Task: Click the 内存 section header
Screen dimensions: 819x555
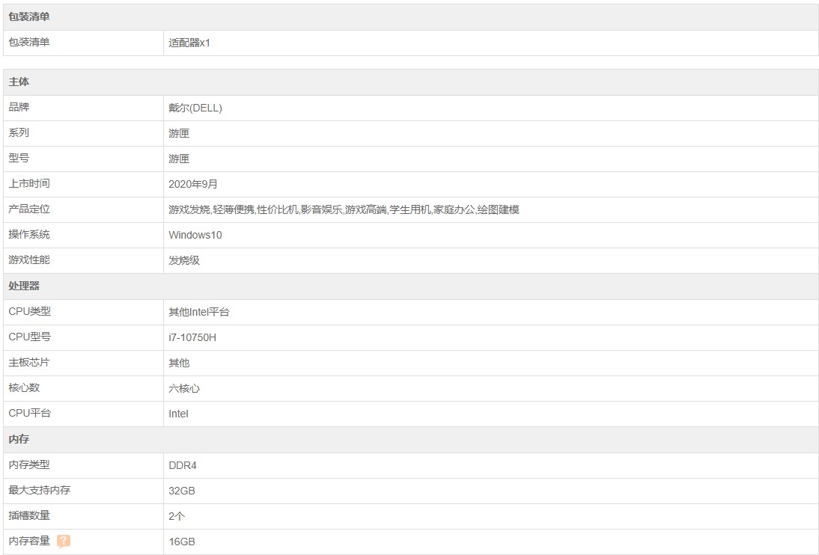Action: pos(19,439)
